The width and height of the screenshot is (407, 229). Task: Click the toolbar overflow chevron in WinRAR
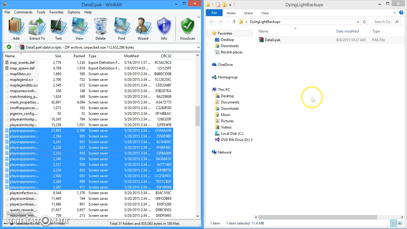pos(199,18)
